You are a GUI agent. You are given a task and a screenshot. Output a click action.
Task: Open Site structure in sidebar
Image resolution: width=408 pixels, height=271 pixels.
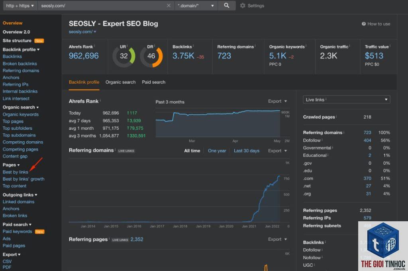point(17,41)
